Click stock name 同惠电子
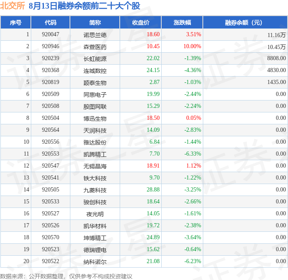The height and width of the screenshot is (280, 288). (95, 94)
